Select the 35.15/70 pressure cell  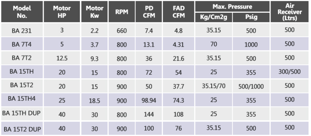213,86
